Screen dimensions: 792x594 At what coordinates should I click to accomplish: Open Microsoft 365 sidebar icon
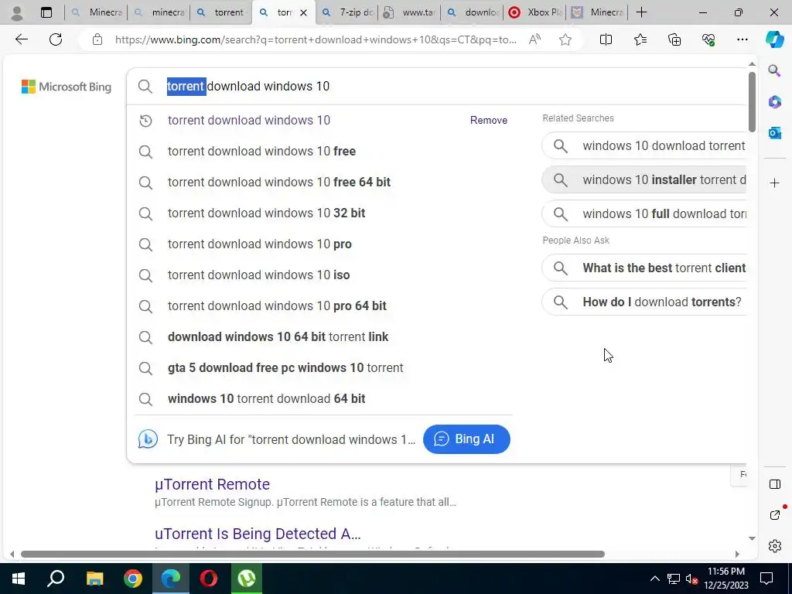tap(774, 101)
